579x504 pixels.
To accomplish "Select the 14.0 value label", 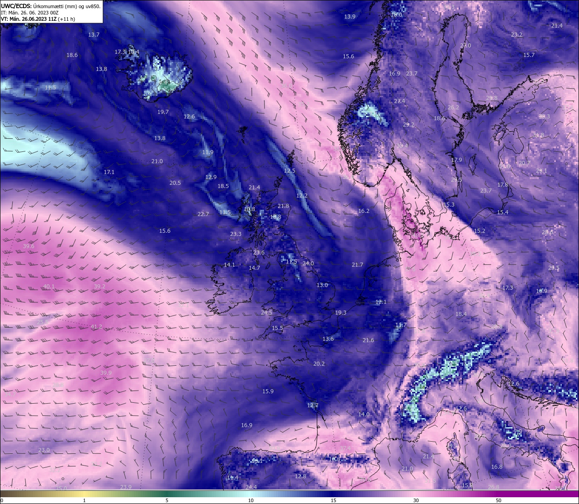I will (364, 415).
